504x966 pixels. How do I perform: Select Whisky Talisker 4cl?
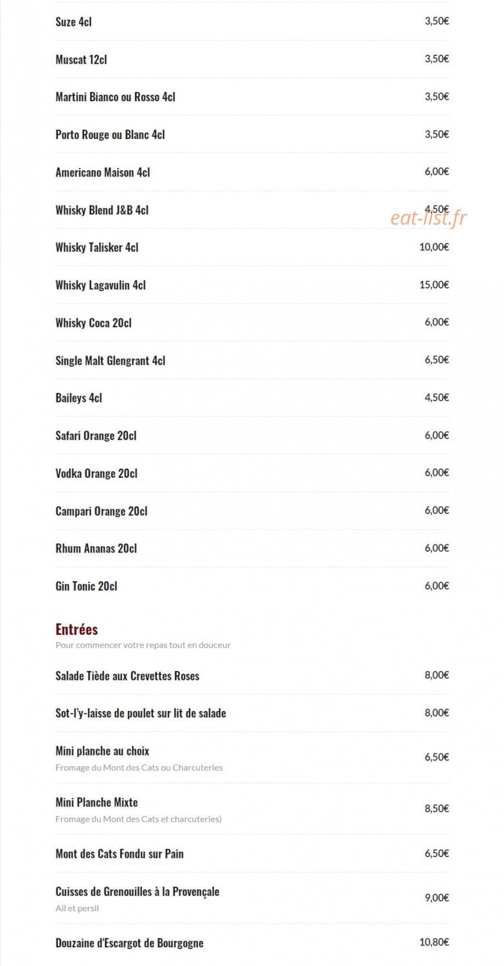[97, 248]
